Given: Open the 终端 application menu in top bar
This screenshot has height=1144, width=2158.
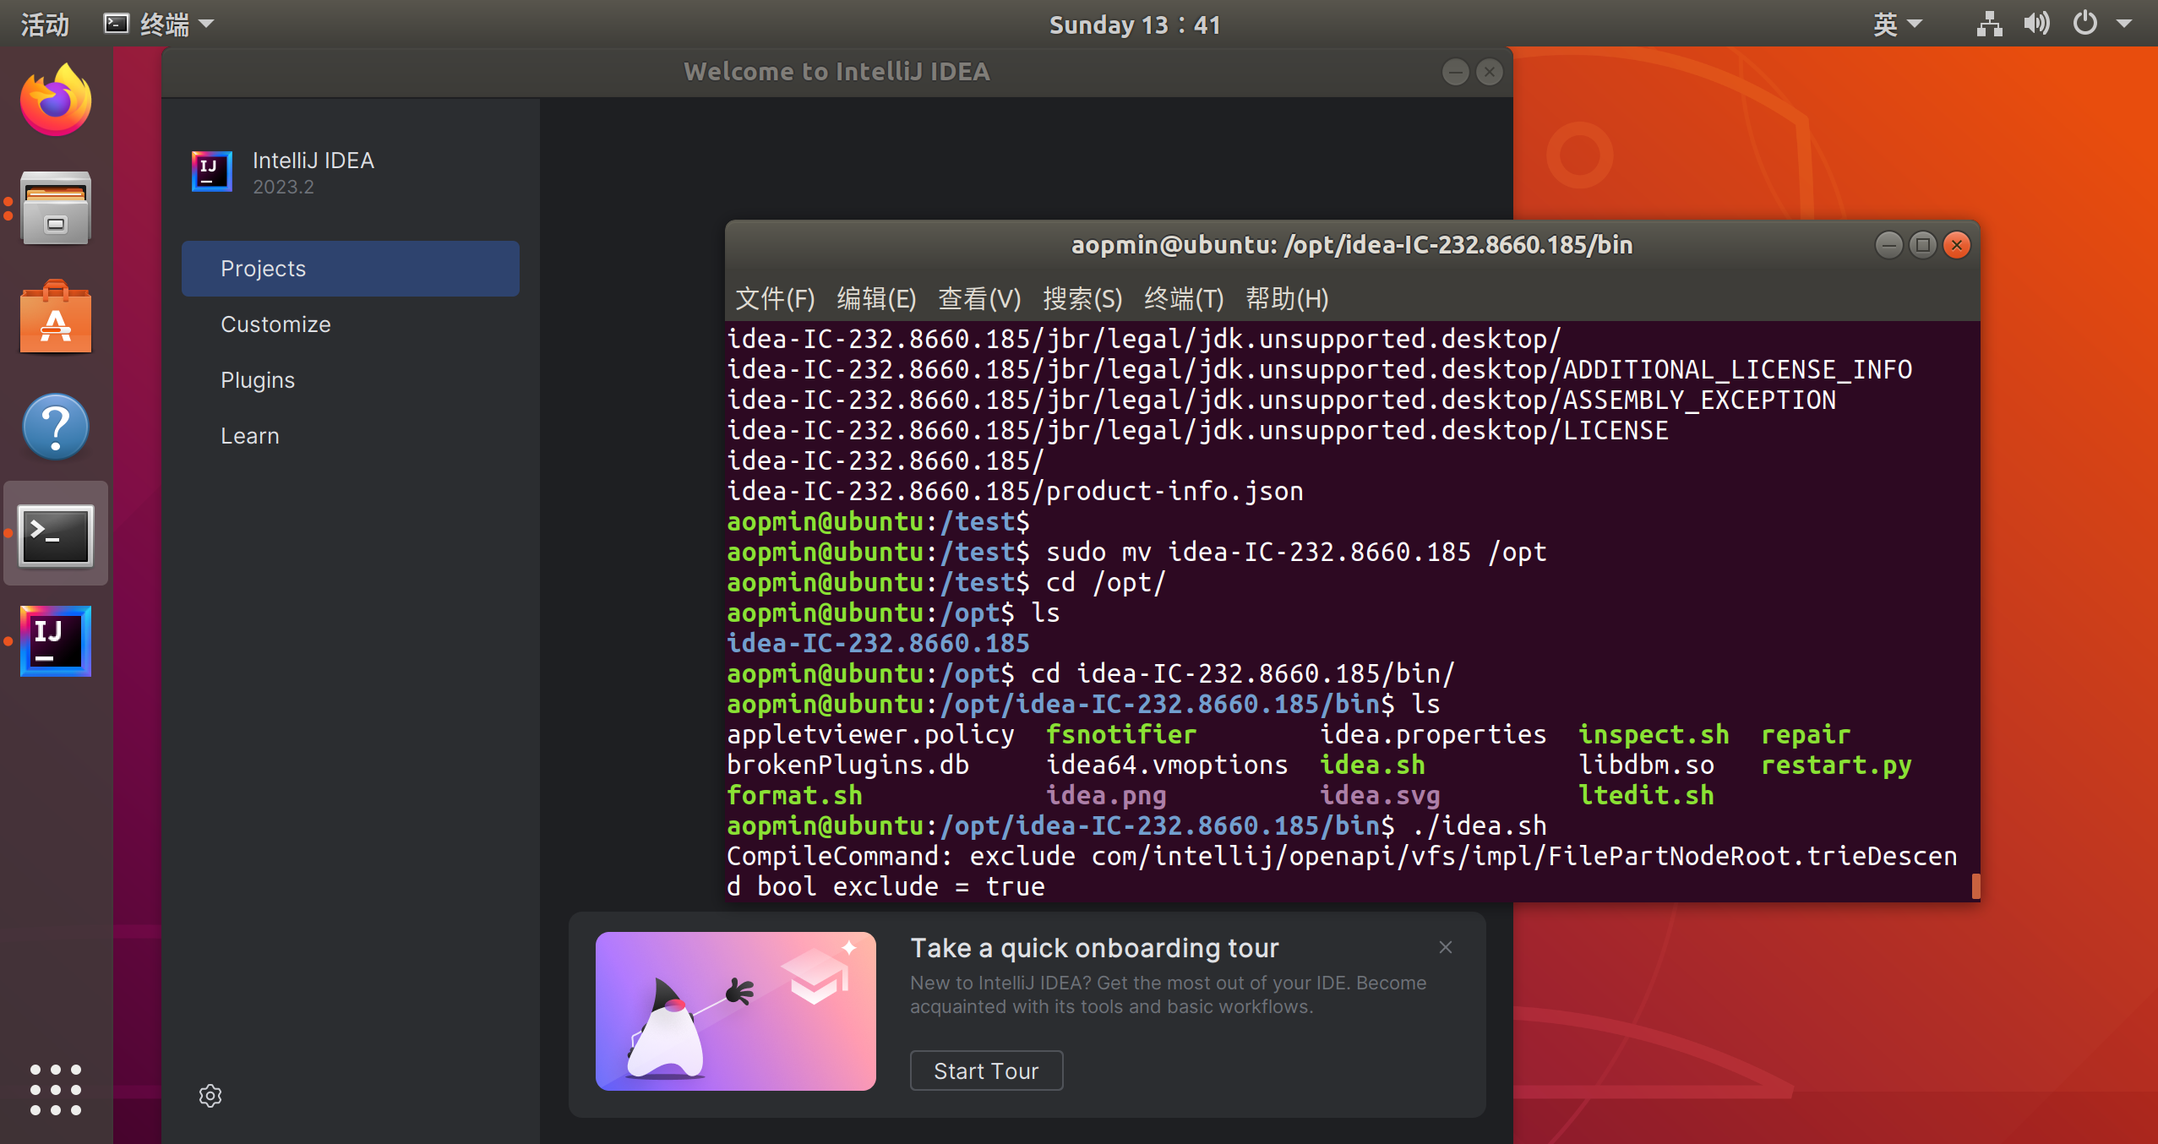Looking at the screenshot, I should point(159,24).
